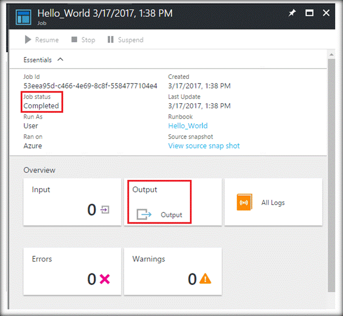Click the Input arrow icon
The height and width of the screenshot is (316, 343).
[104, 210]
